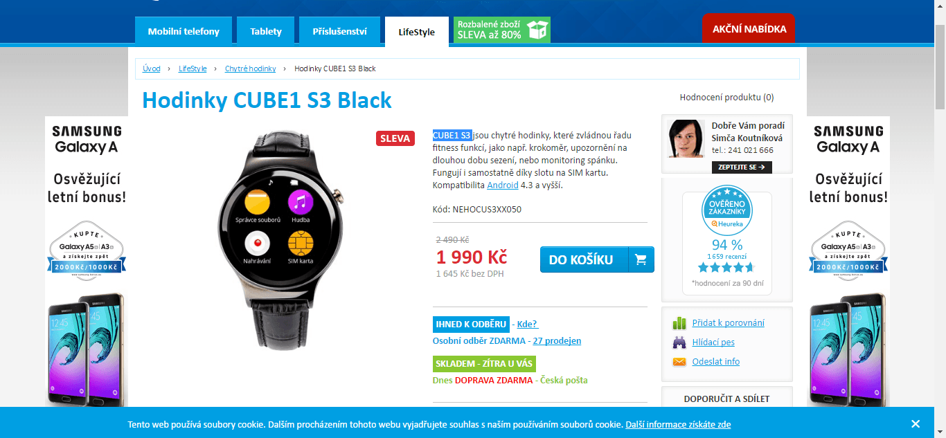Open the 27 prodejen link

557,340
